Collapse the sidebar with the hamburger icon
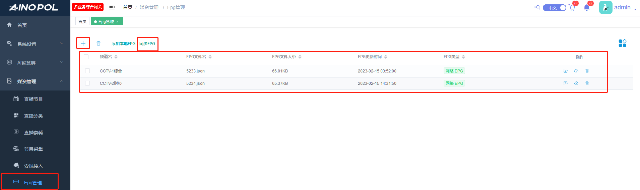 112,7
